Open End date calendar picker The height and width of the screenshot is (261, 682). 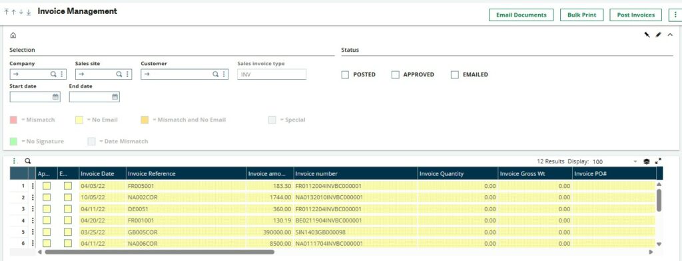coord(115,97)
